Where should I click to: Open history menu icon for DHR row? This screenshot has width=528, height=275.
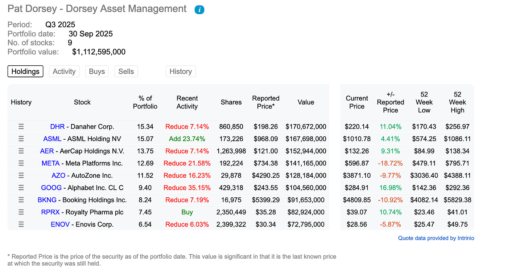tap(21, 127)
